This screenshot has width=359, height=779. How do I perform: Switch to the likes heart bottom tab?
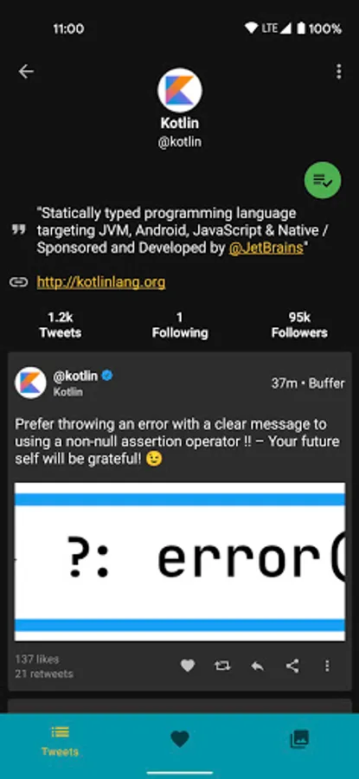(x=180, y=740)
